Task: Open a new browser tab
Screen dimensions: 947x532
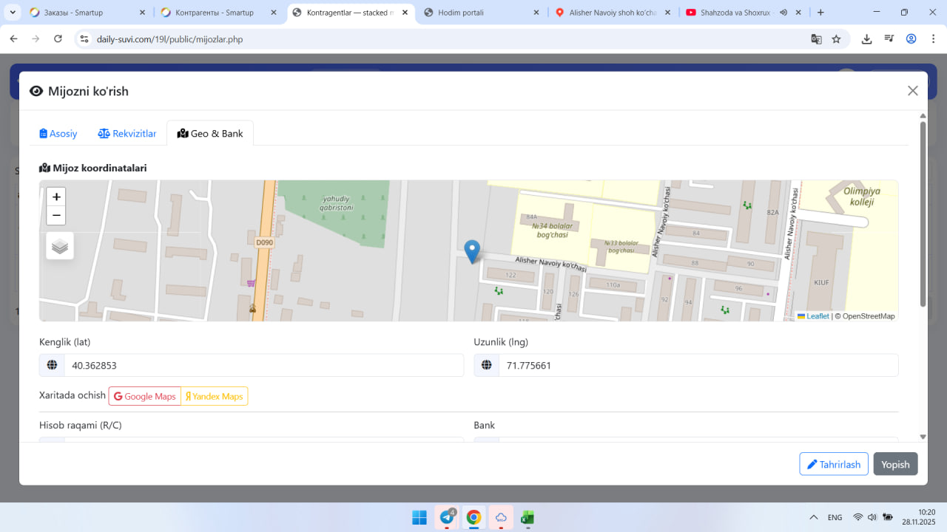Action: pyautogui.click(x=820, y=13)
